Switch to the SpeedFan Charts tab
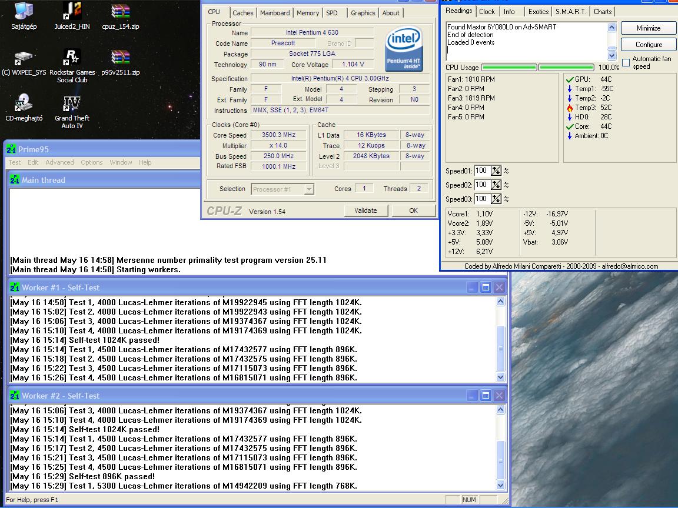 click(x=602, y=12)
